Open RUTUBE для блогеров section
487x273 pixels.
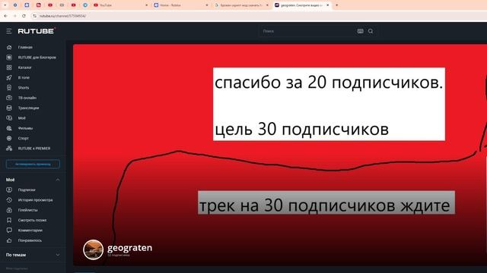click(37, 58)
